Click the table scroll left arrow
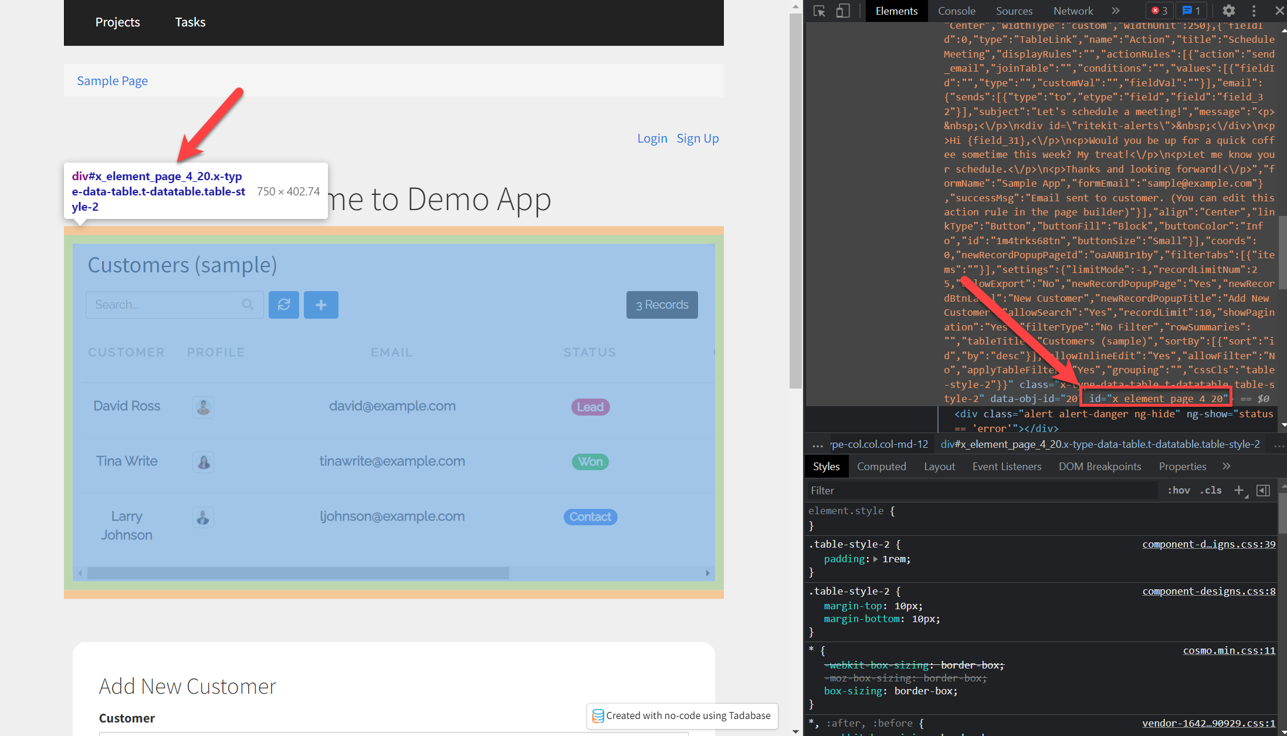Screen dimensions: 1287x736 point(80,573)
